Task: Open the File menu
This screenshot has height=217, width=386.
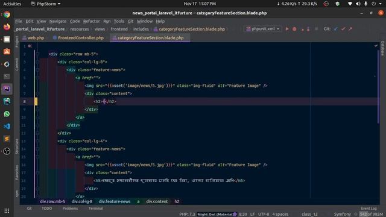Action: coord(19,21)
